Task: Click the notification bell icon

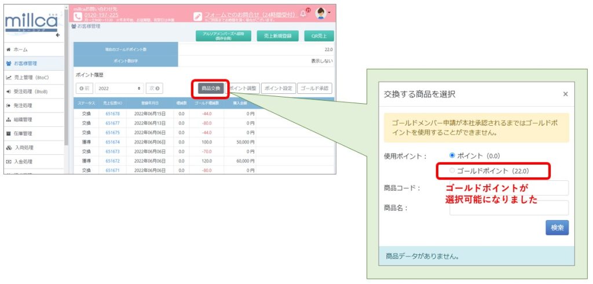Action: (303, 14)
